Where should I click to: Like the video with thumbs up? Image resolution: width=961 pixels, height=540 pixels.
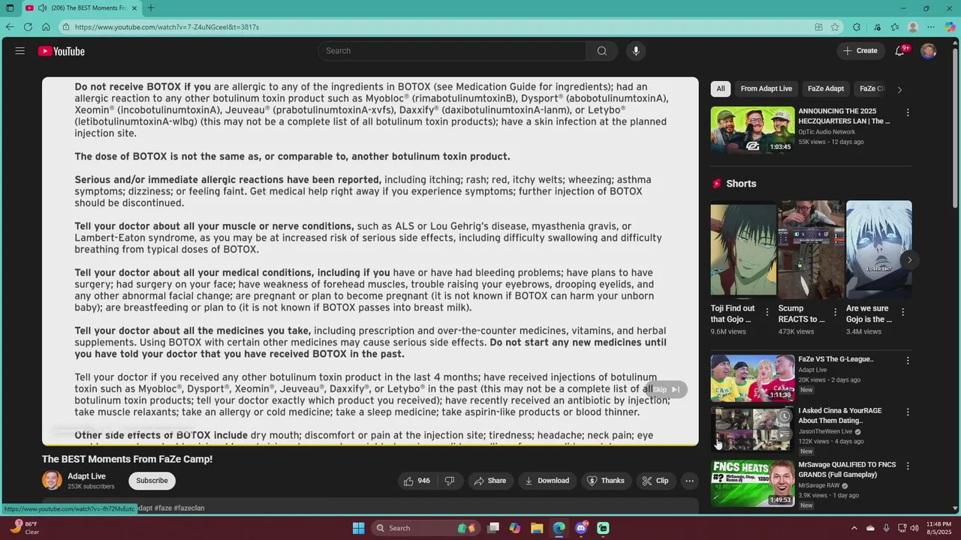point(417,481)
